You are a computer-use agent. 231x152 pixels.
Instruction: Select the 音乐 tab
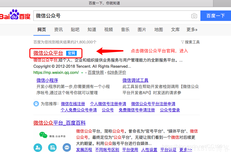[125, 30]
